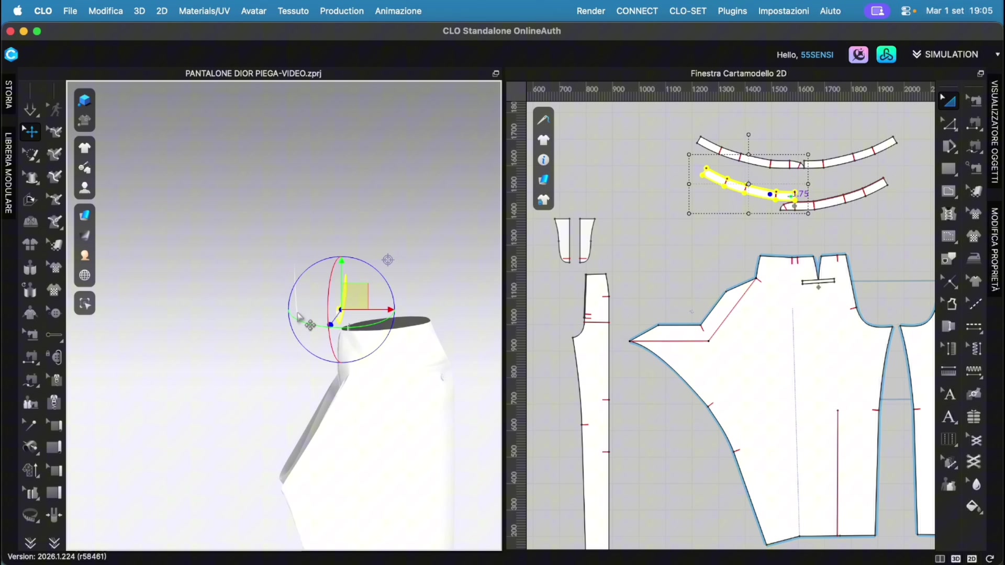The height and width of the screenshot is (565, 1005).
Task: Select the buttonhole tool in the 3D toolbar
Action: tap(54, 335)
